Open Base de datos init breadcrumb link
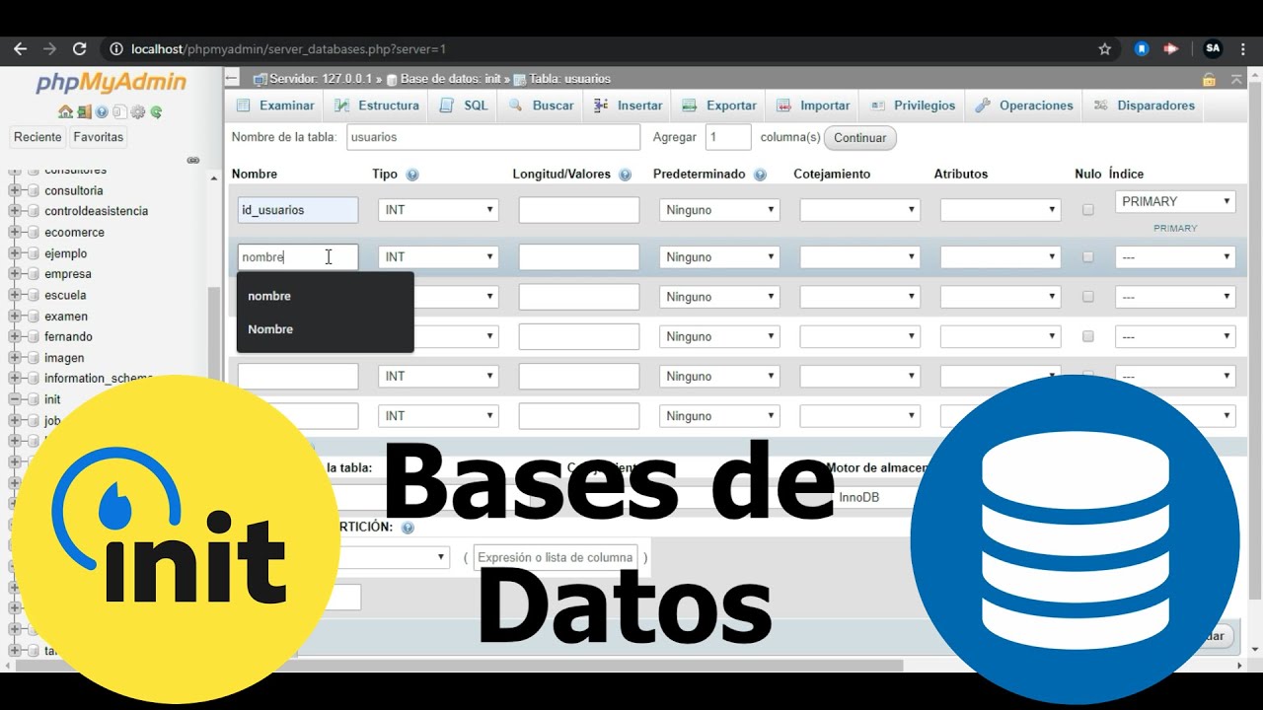The width and height of the screenshot is (1263, 710). pos(452,79)
